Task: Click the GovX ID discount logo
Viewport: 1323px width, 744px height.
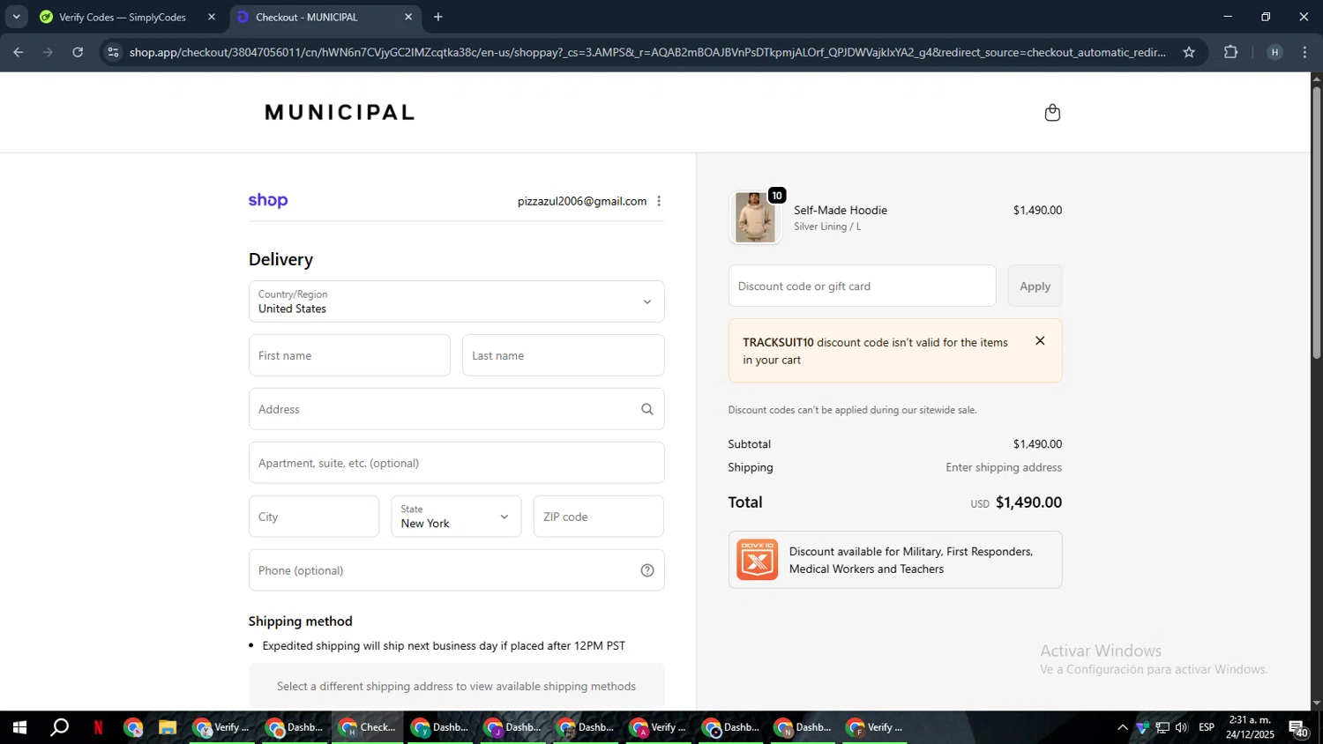Action: pyautogui.click(x=758, y=560)
